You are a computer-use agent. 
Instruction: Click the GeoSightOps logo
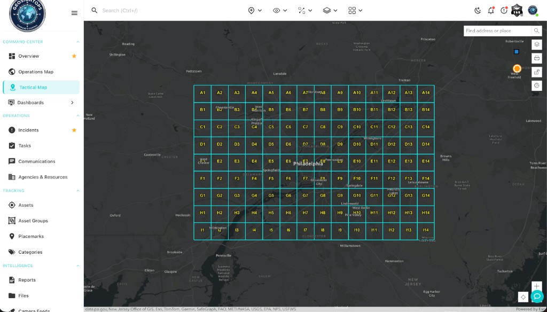click(27, 14)
